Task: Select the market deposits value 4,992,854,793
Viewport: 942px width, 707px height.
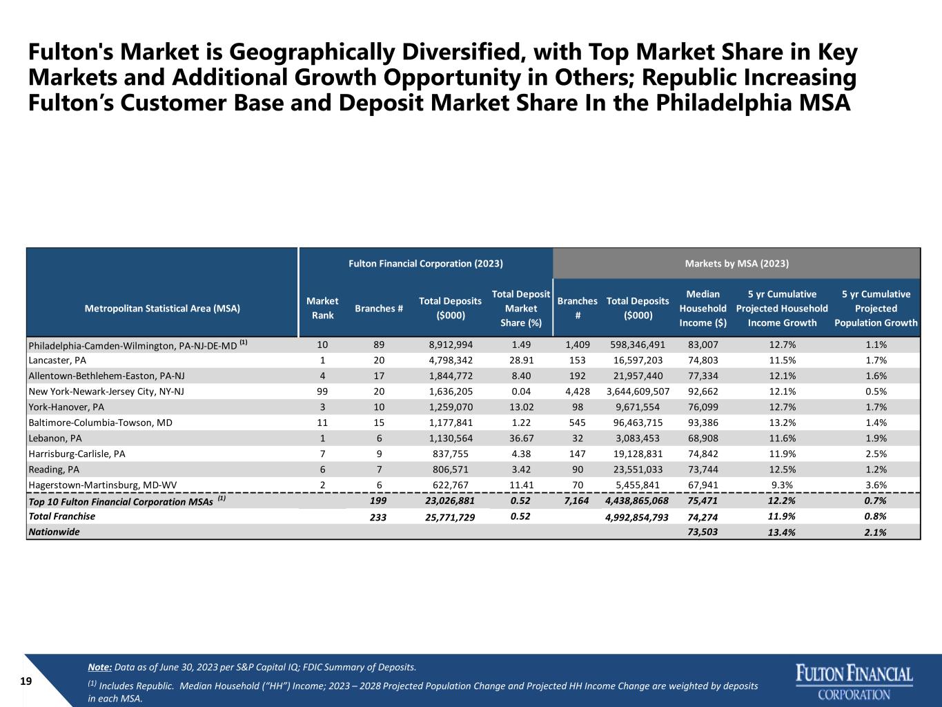Action: pyautogui.click(x=637, y=516)
